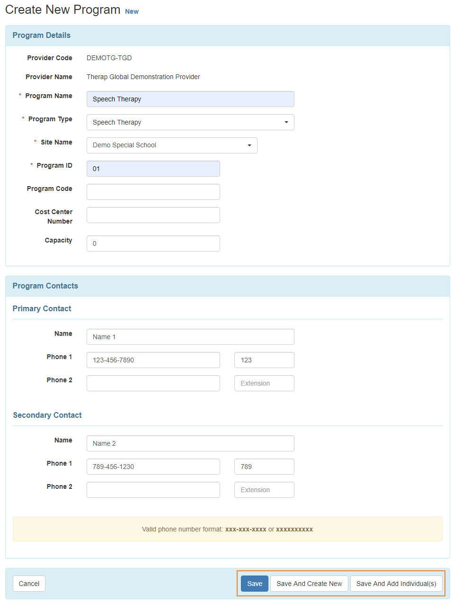
Task: Click the empty Primary Contact Phone 2 field
Action: 153,383
